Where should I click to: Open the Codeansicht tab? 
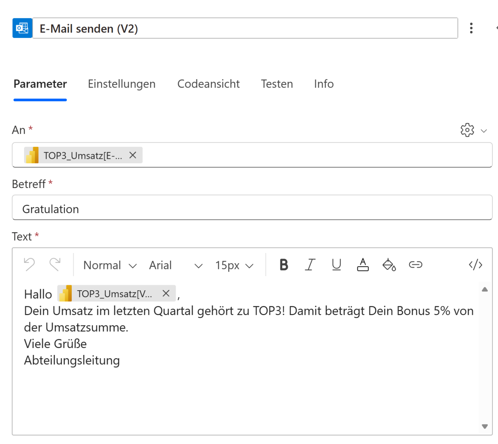point(208,84)
